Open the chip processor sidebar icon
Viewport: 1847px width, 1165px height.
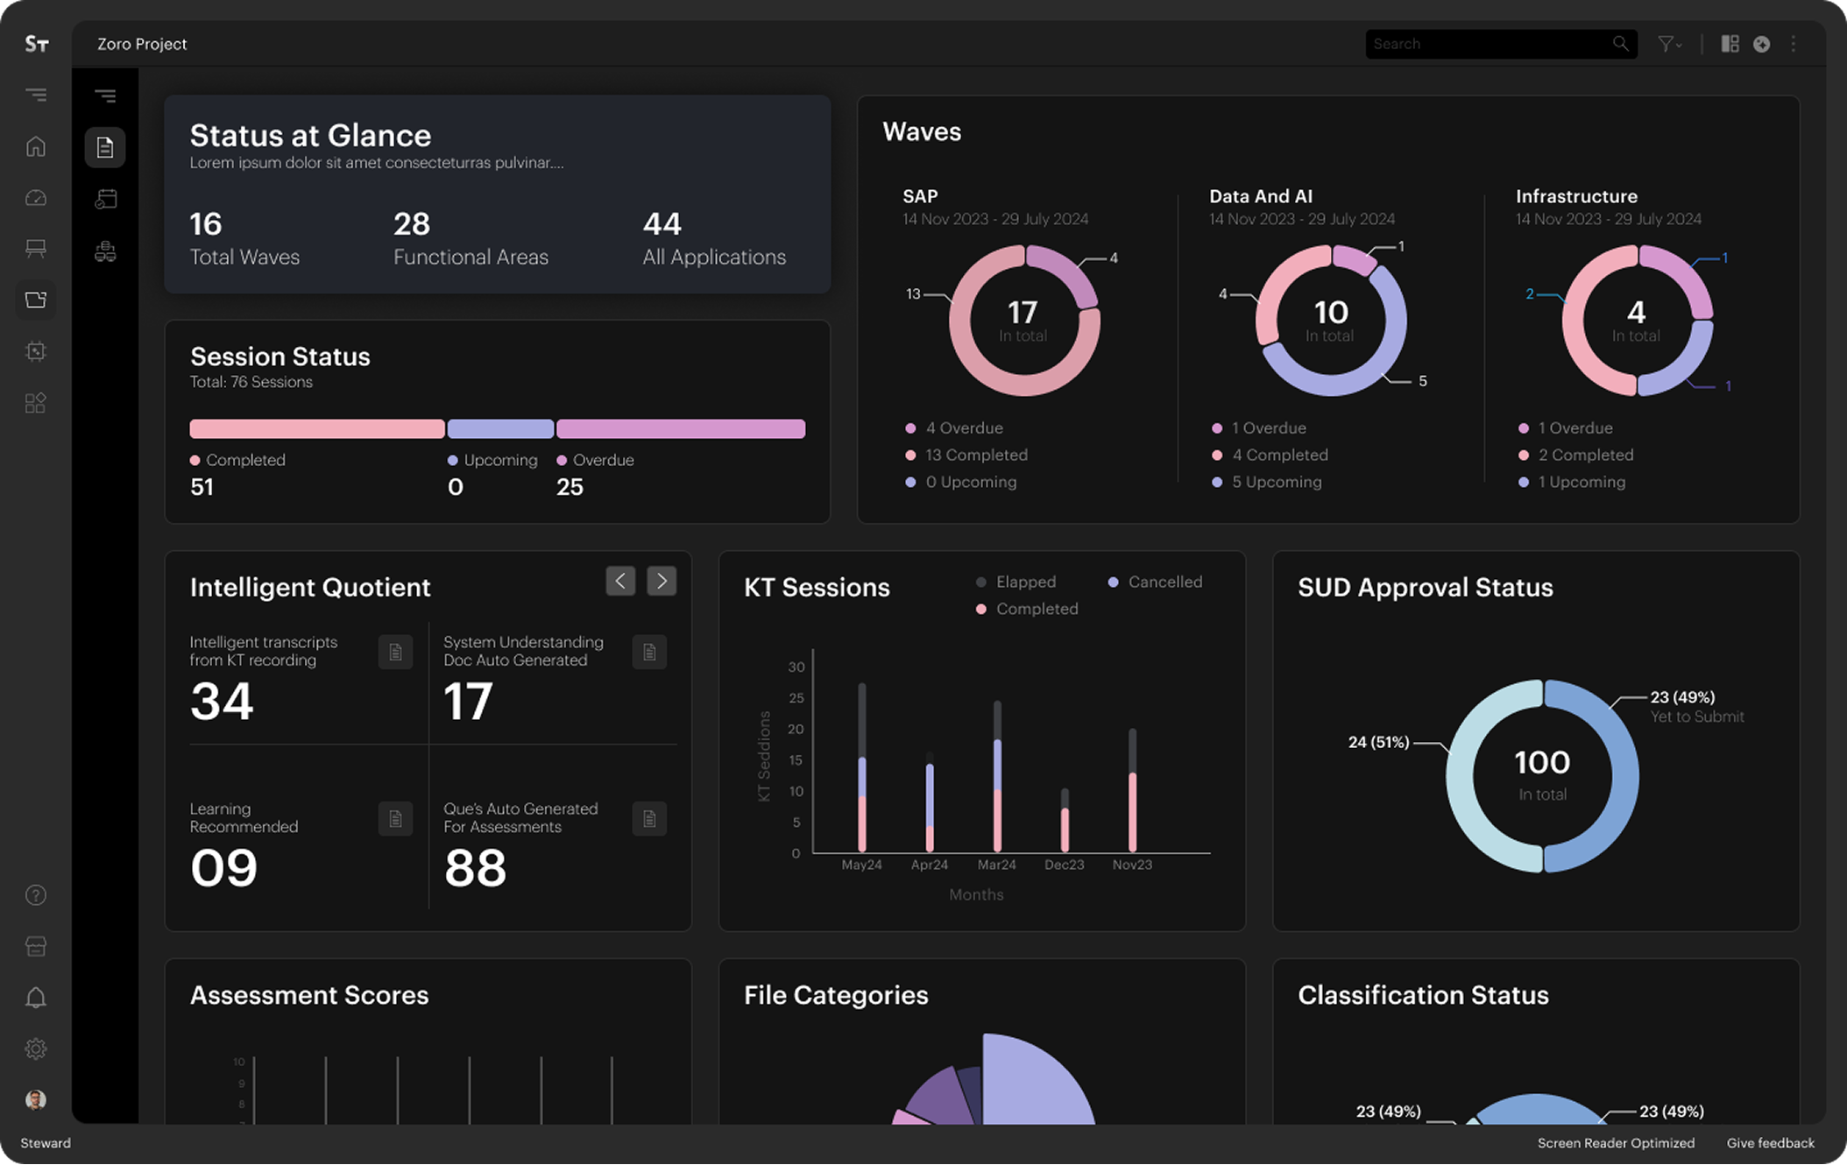tap(36, 351)
